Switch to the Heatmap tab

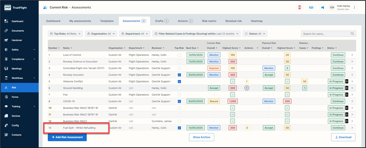click(x=256, y=21)
